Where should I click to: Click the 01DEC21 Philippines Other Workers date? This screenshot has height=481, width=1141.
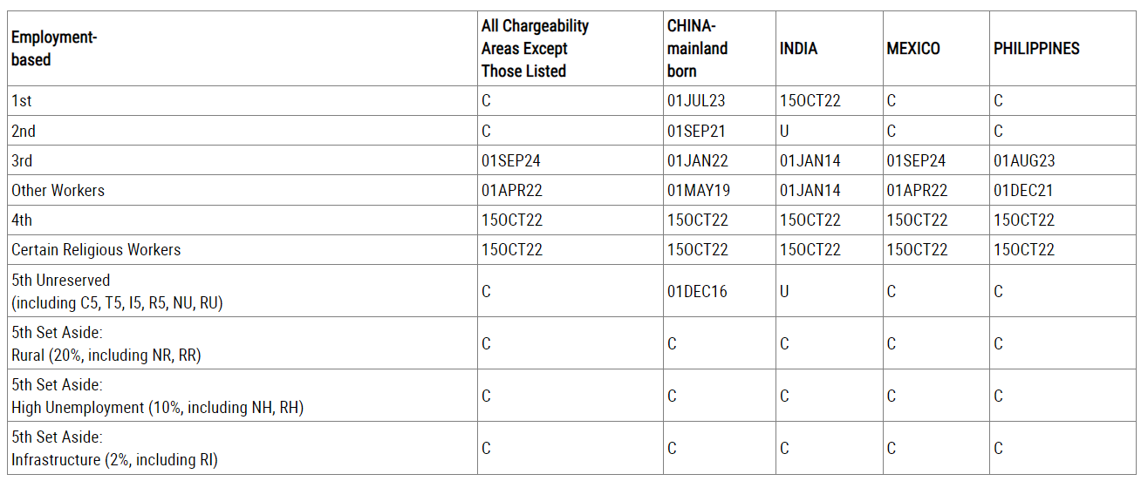point(1024,191)
